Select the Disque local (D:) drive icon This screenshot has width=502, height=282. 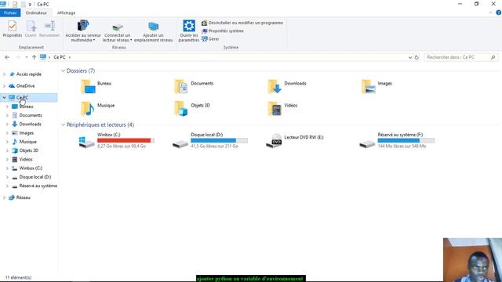pos(180,143)
